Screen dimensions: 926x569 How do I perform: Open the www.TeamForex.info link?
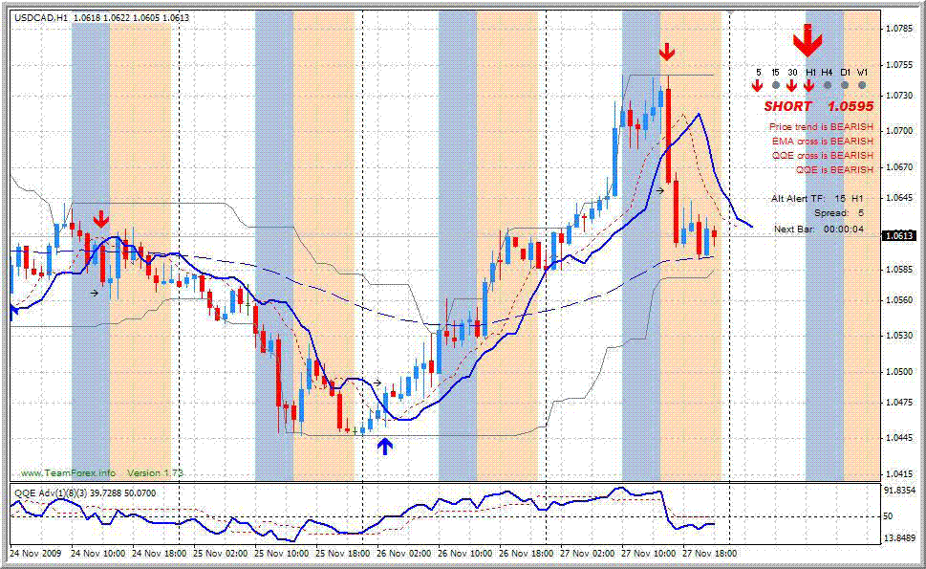coord(69,471)
